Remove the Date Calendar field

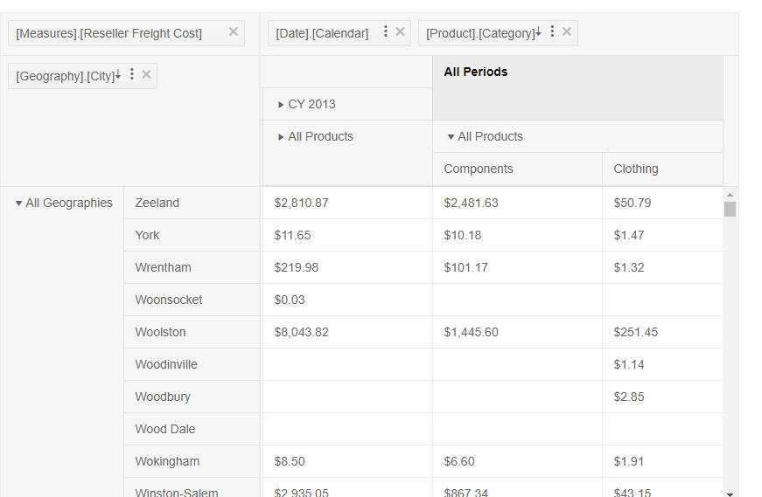click(400, 32)
